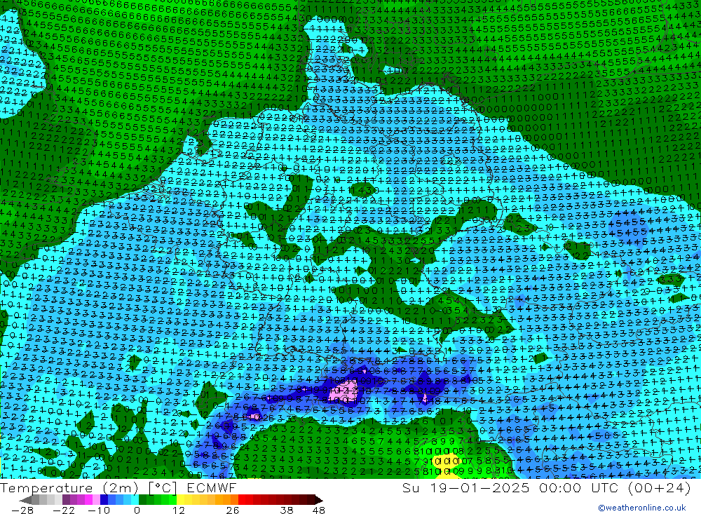This screenshot has width=701, height=514.
Task: Click the '-10' label on color scale
Action: coord(99,510)
